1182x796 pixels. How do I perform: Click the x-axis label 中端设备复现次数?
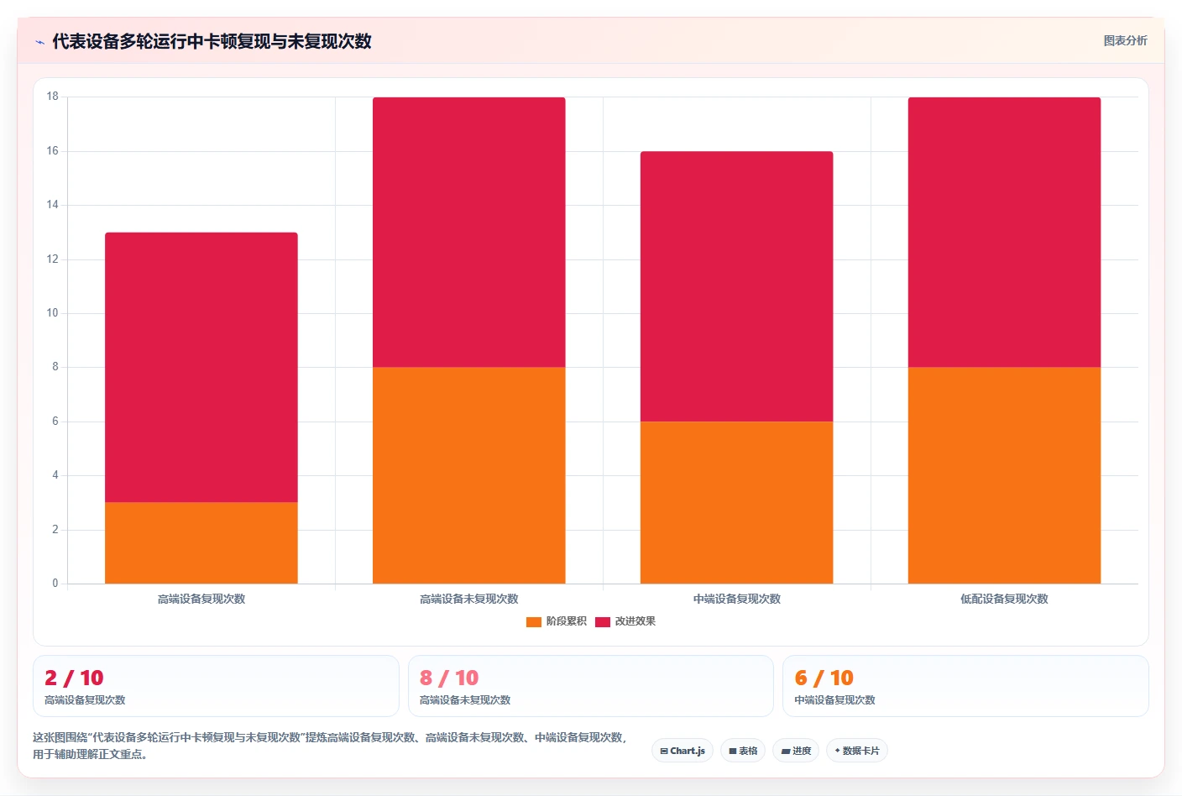[x=737, y=599]
